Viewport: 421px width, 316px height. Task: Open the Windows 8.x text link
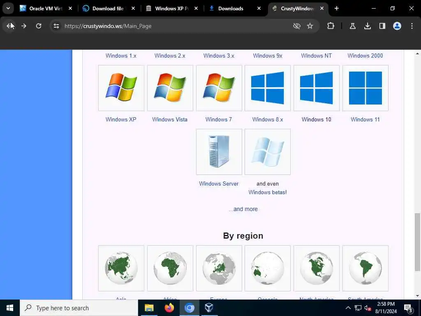267,119
